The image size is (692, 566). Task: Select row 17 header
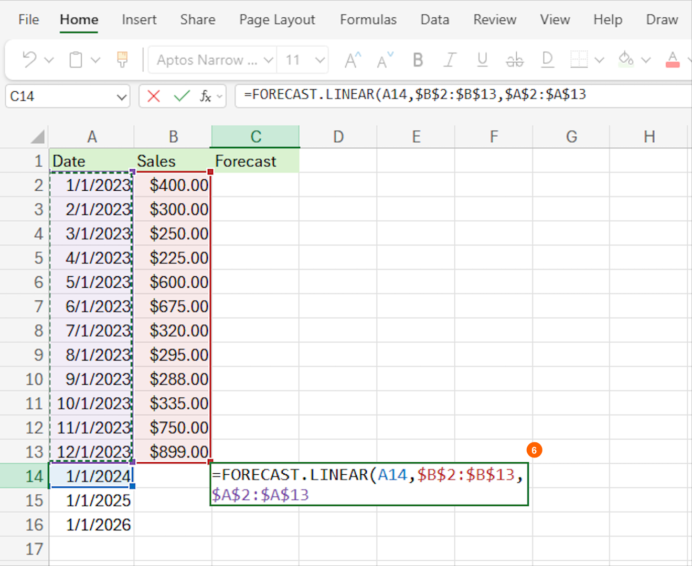(25, 549)
